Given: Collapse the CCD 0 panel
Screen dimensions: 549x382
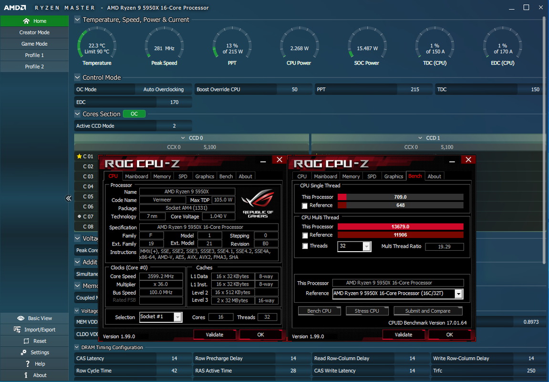Looking at the screenshot, I should pos(183,138).
